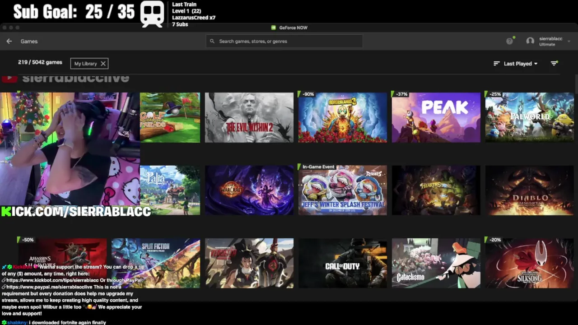The width and height of the screenshot is (578, 325).
Task: Open the Palia game tile
Action: pyautogui.click(x=170, y=190)
